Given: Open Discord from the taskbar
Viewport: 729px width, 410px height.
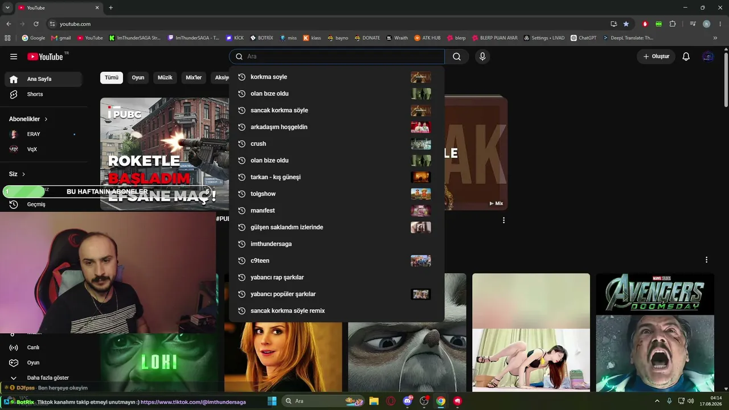Looking at the screenshot, I should (407, 401).
